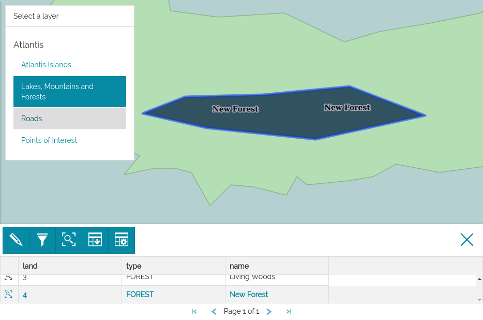Open the attribute filter funnel tool
Image resolution: width=483 pixels, height=320 pixels.
point(42,240)
